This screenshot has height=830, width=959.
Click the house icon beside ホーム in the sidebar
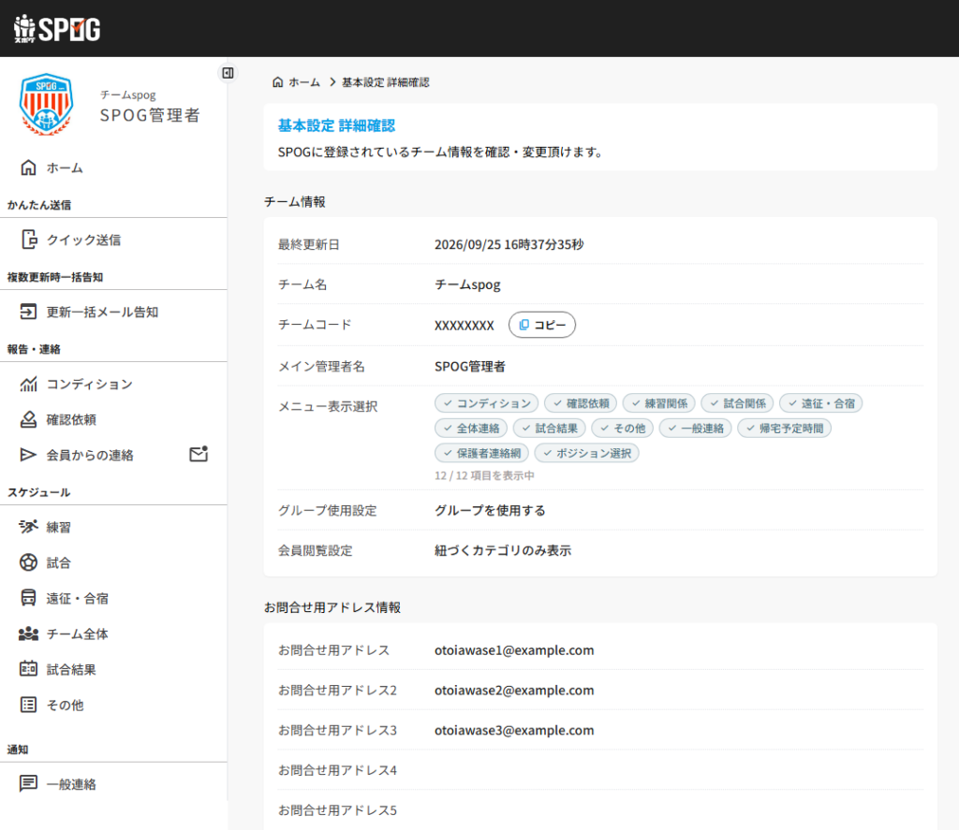coord(28,167)
